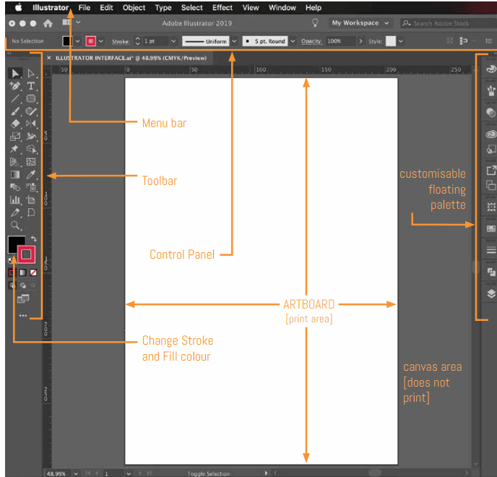Image resolution: width=497 pixels, height=477 pixels.
Task: Click the black Fill colour swatch
Action: click(15, 244)
